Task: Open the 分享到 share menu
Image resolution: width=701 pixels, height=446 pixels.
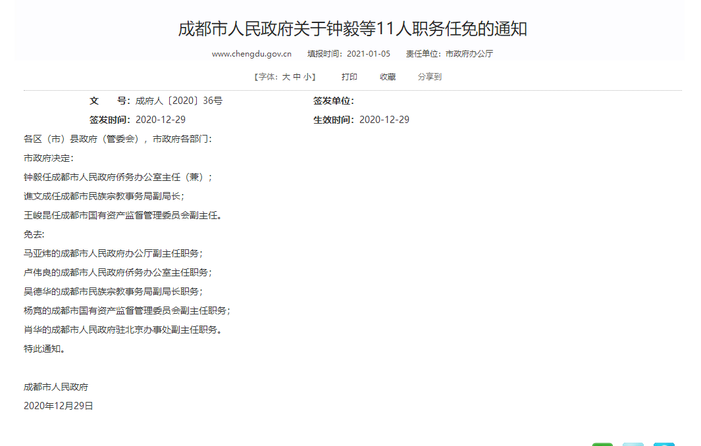Action: (x=429, y=77)
